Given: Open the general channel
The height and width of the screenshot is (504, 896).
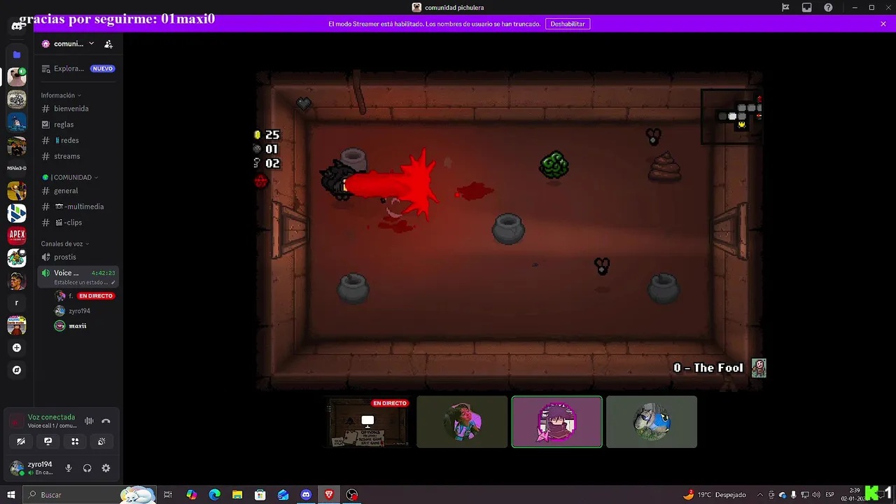Looking at the screenshot, I should click(78, 190).
